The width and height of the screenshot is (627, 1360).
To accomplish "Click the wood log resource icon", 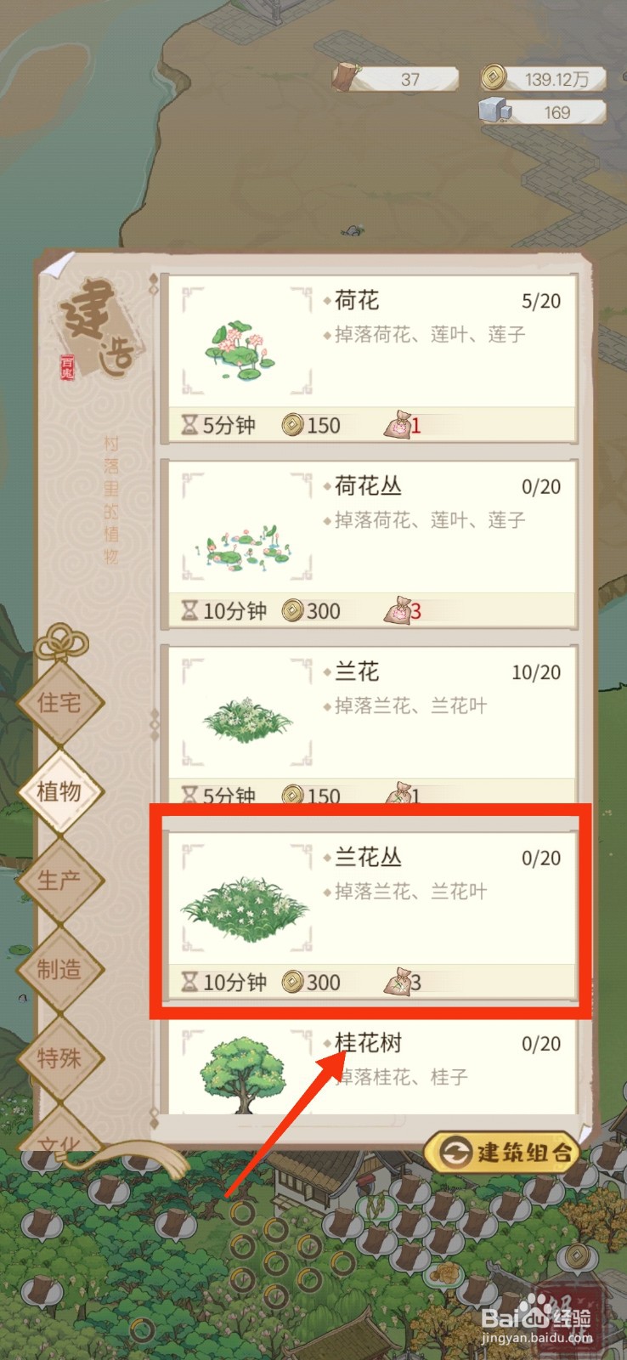I will pos(347,76).
